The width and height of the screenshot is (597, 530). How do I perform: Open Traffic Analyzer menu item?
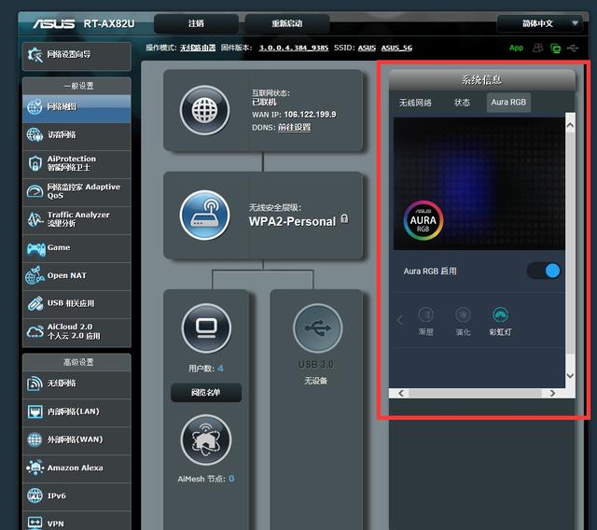(76, 220)
